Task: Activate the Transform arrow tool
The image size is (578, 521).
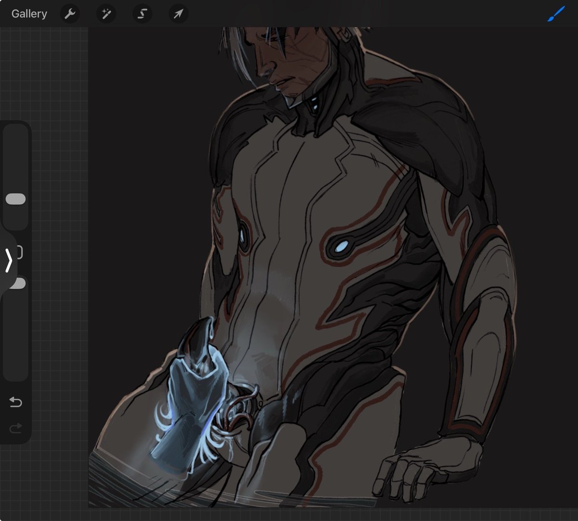Action: [x=178, y=14]
